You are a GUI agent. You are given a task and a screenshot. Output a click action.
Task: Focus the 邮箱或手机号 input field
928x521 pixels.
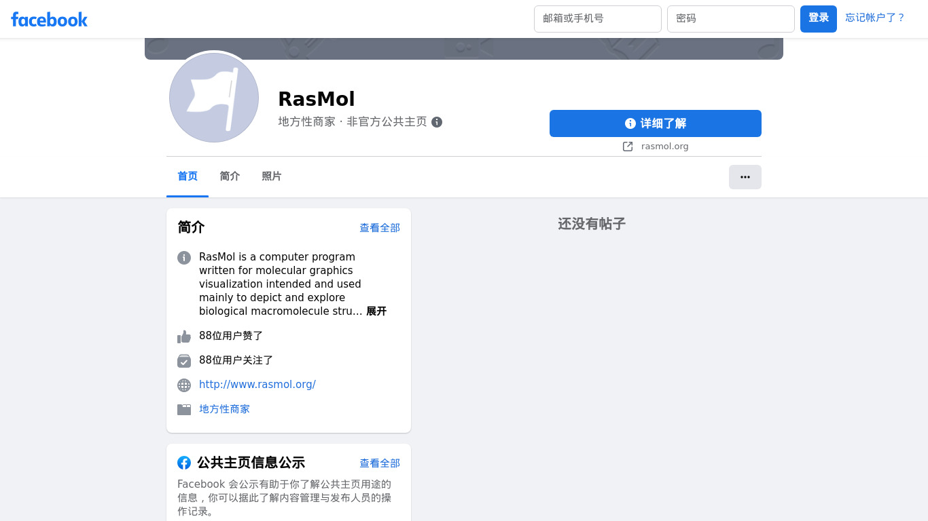598,19
